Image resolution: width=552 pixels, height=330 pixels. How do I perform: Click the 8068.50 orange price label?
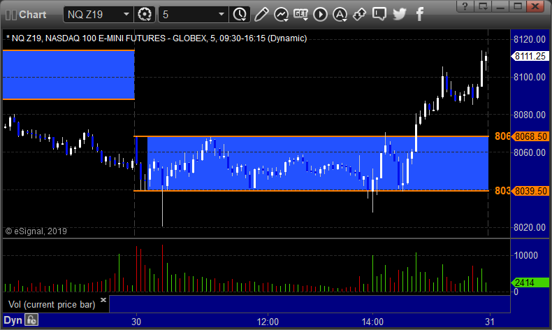[531, 136]
